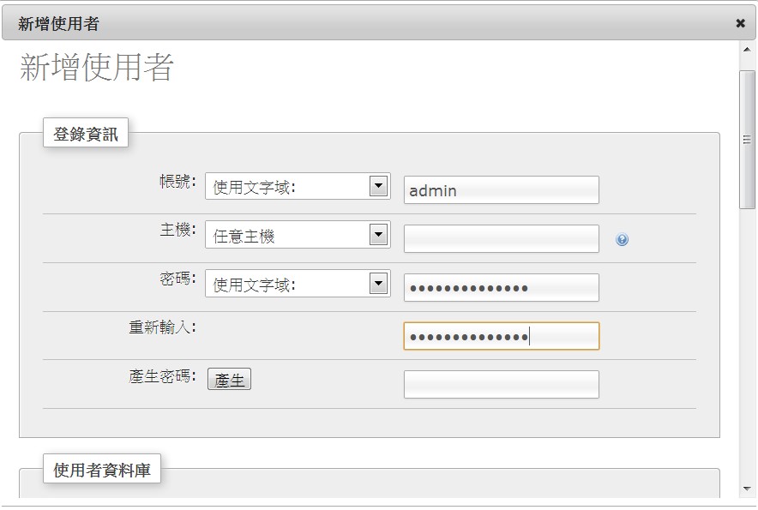Open the 帳號 使用文字域 dropdown
Image resolution: width=758 pixels, height=510 pixels.
[x=298, y=187]
